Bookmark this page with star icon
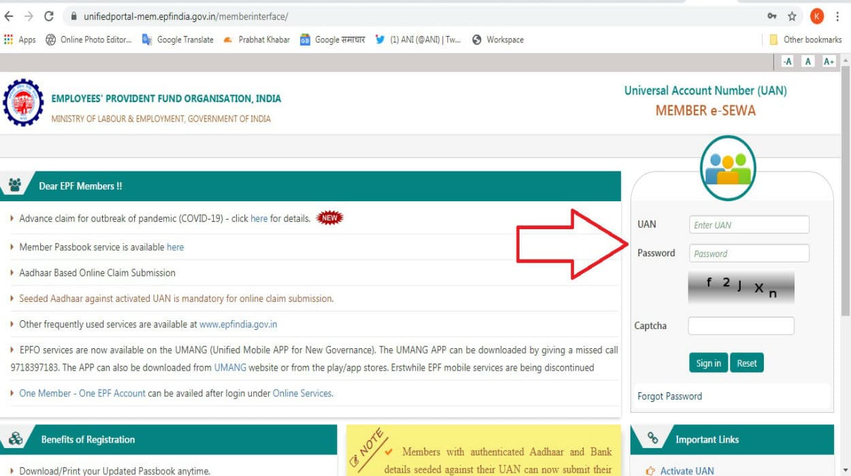The width and height of the screenshot is (851, 476). [x=792, y=16]
